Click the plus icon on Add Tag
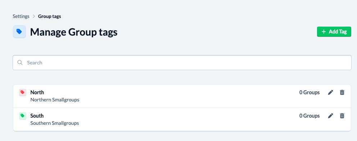 [324, 32]
